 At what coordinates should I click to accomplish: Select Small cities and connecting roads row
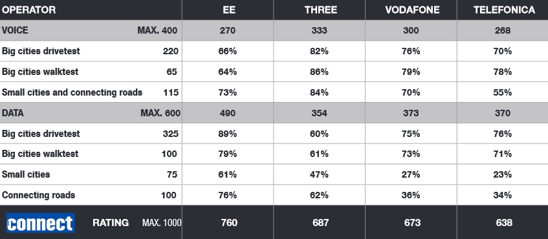point(274,92)
